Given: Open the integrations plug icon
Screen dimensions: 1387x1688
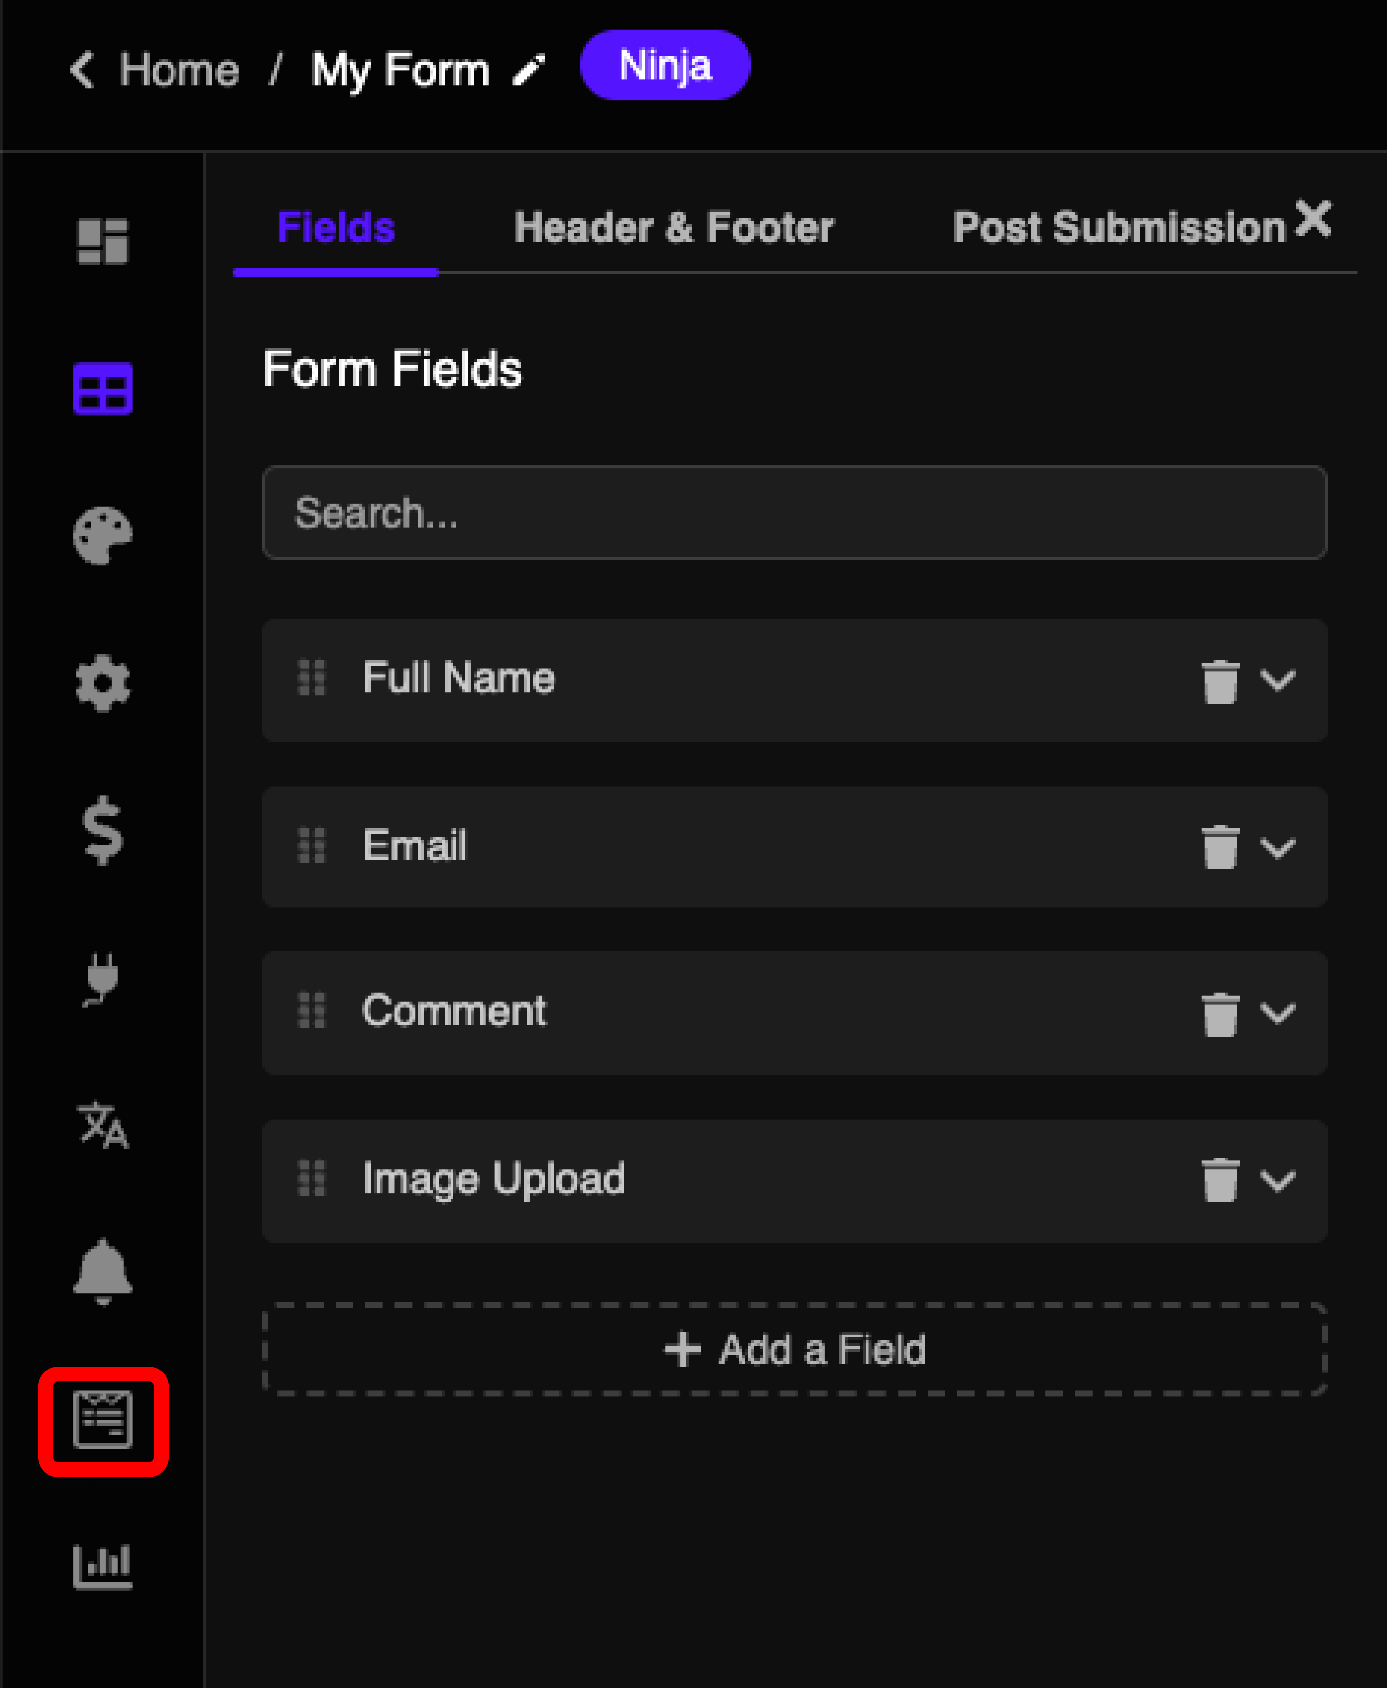Looking at the screenshot, I should 102,979.
